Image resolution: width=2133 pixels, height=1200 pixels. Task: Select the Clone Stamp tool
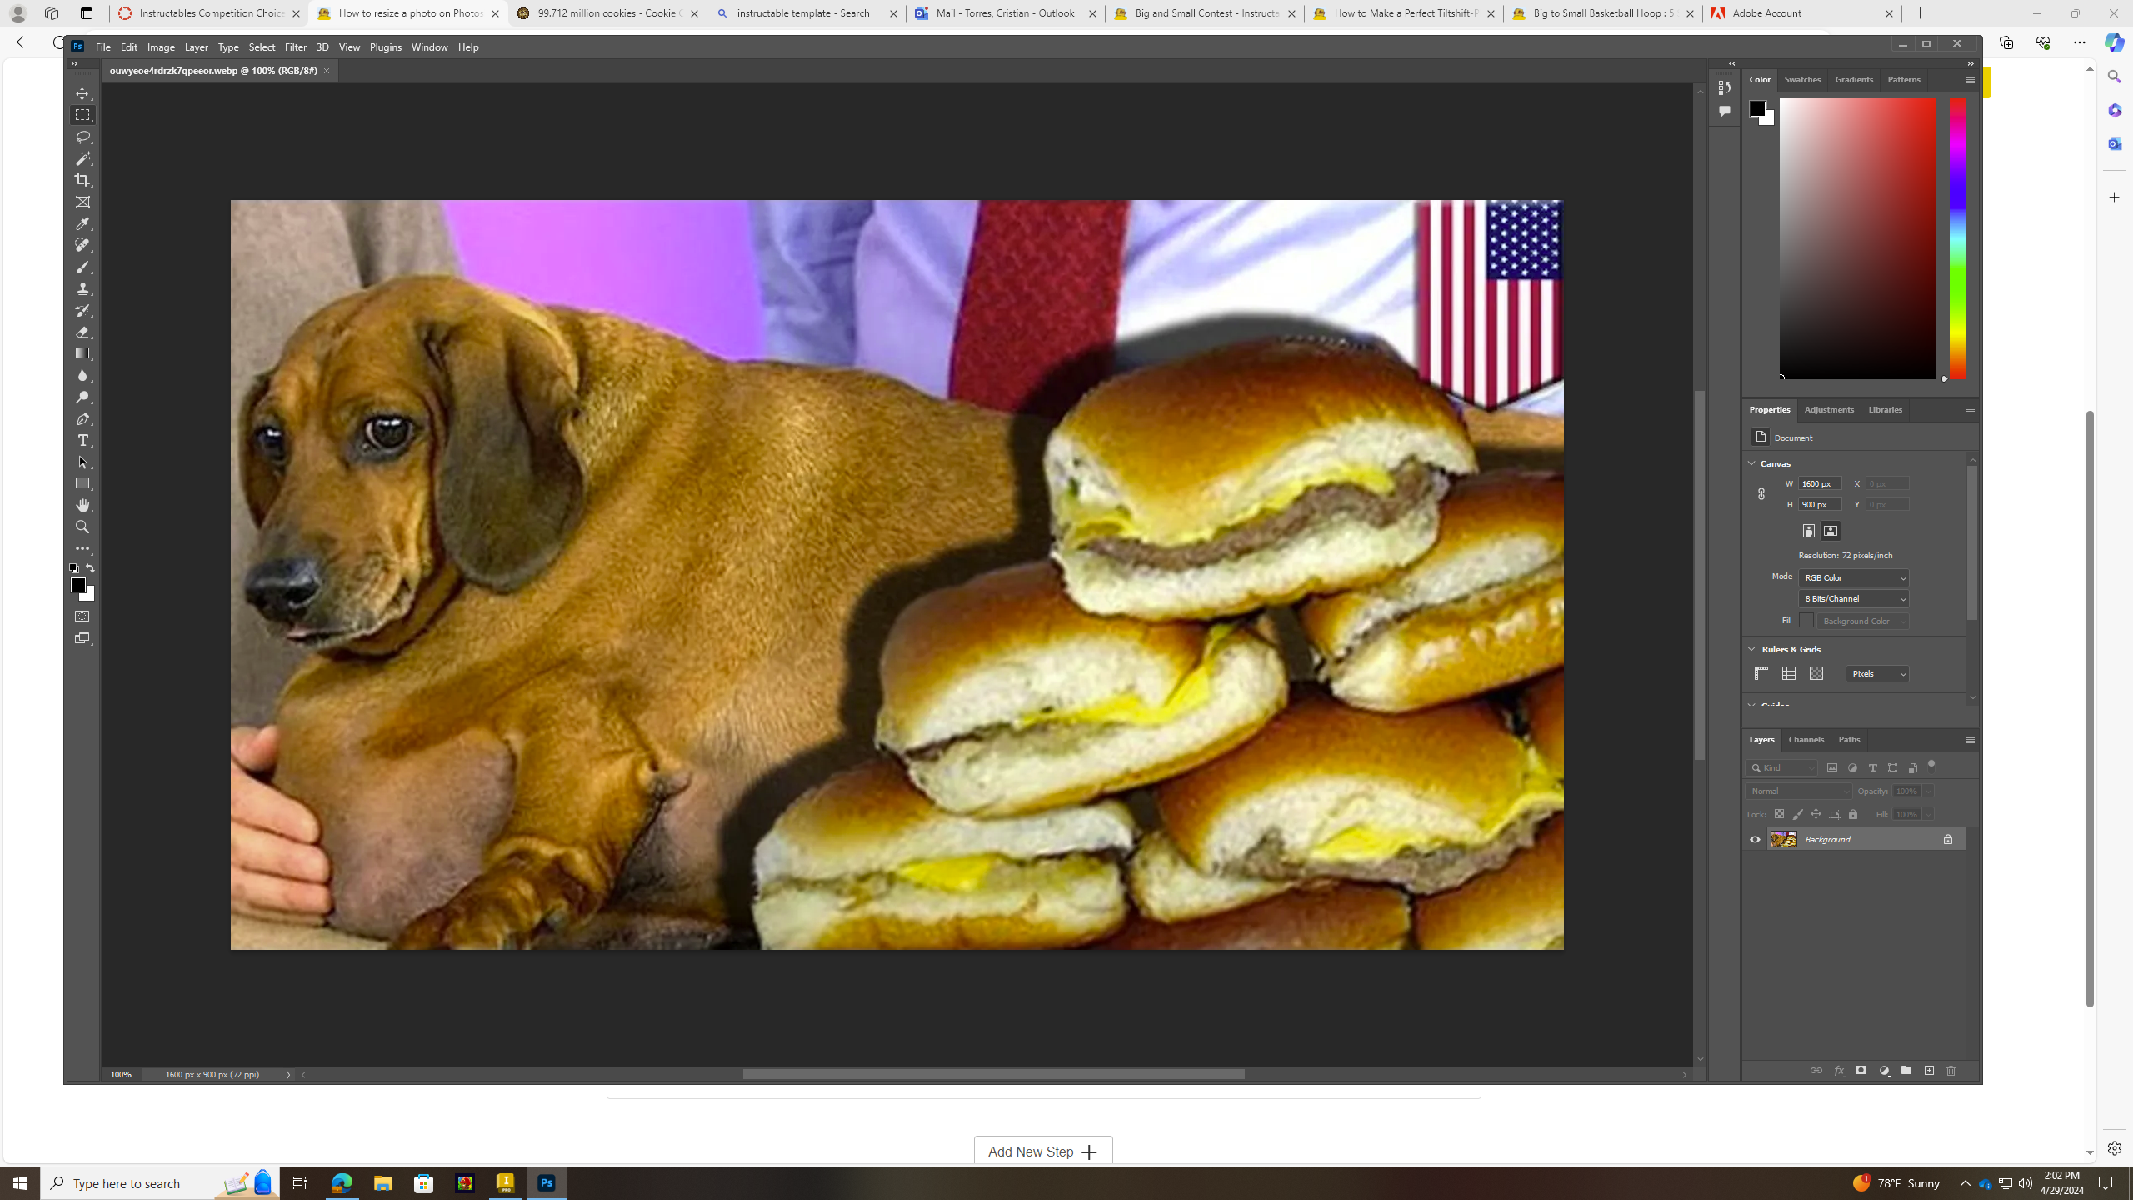coord(82,288)
